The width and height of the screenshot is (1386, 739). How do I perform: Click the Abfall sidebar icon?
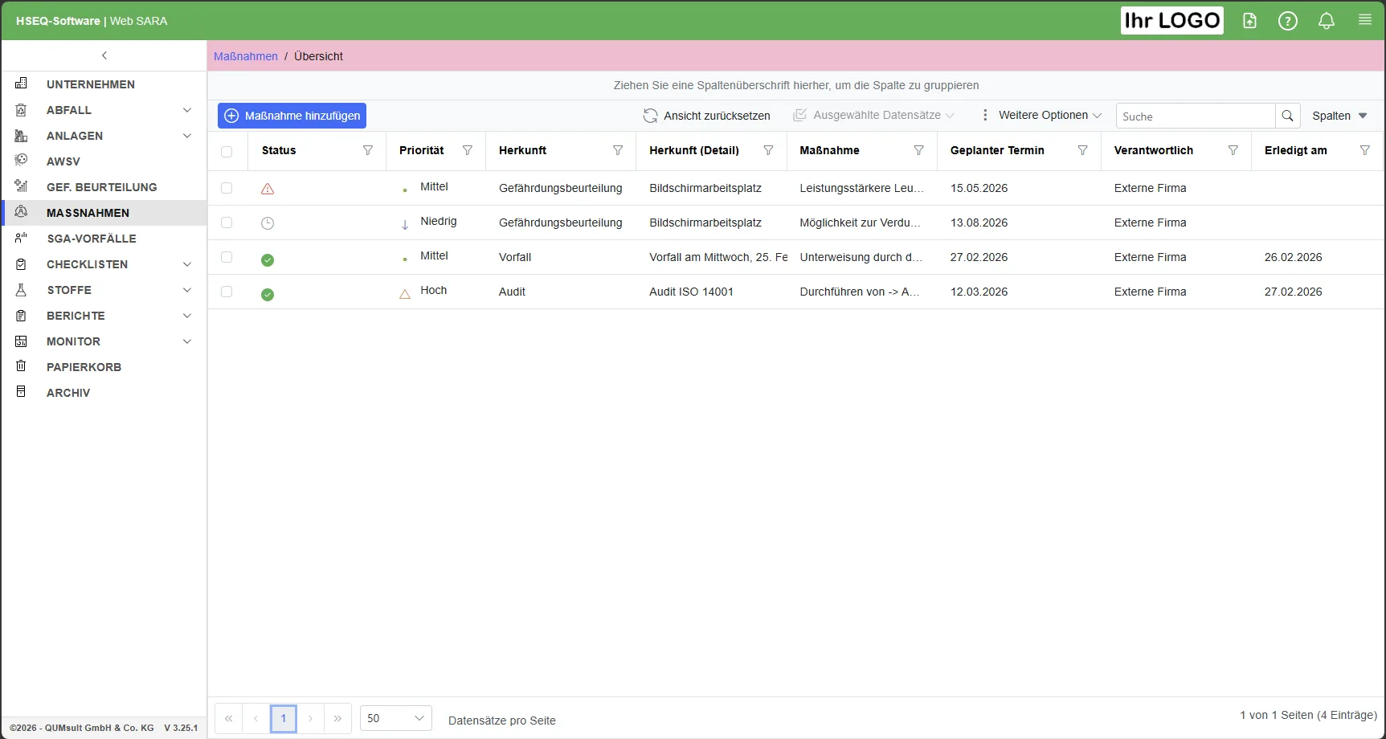tap(22, 109)
